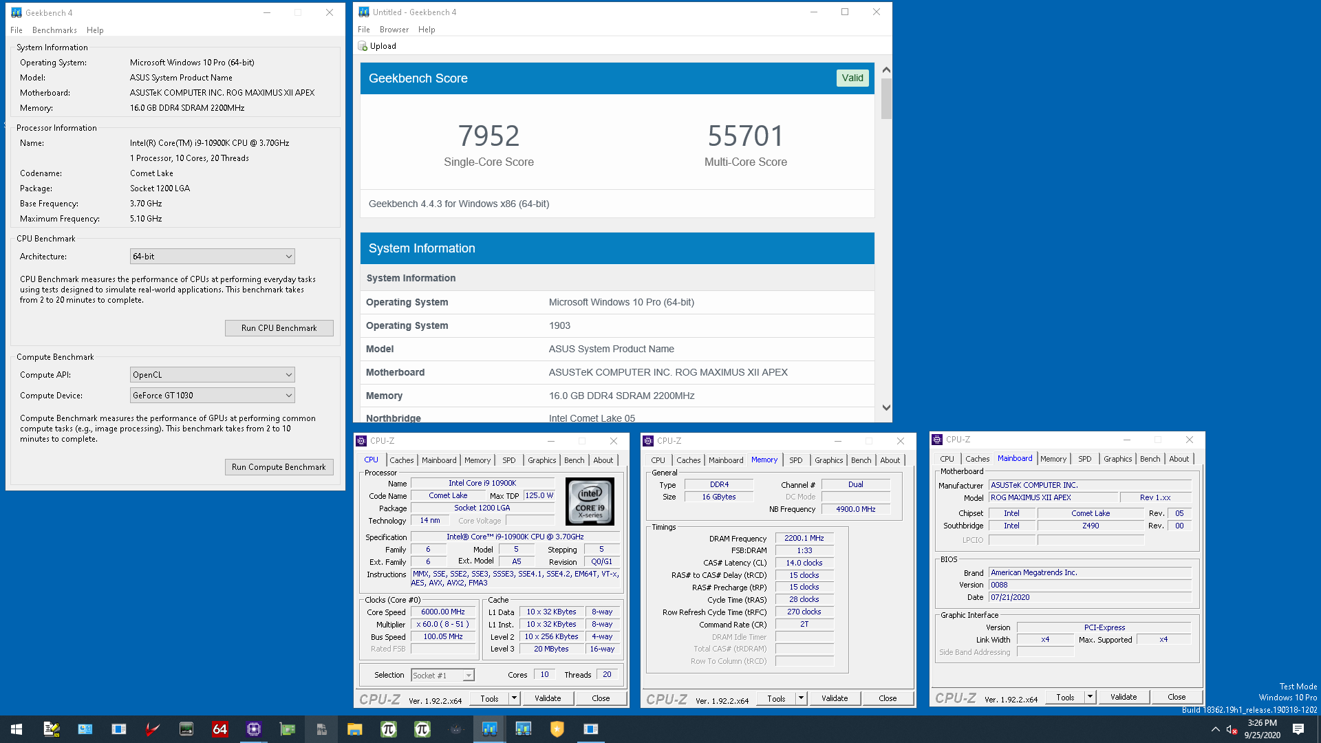This screenshot has width=1321, height=743.
Task: Click the title bar icon of the CPU-Z Memory window
Action: pos(648,441)
